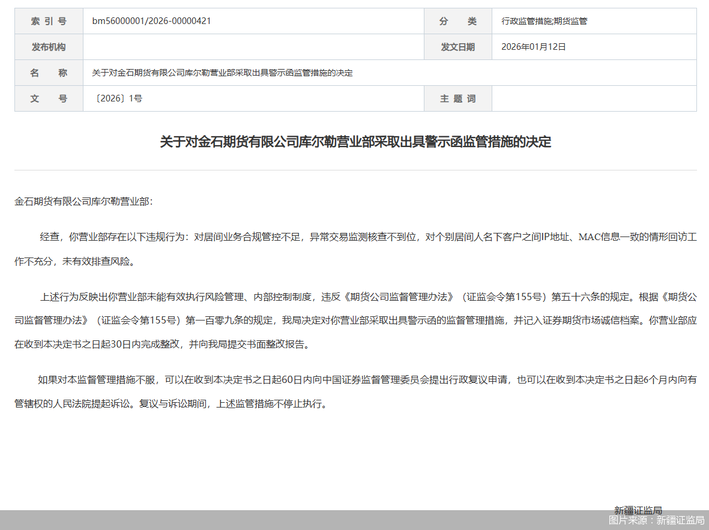Screen dimensions: 709x530
Task: Click the 文号 label cell
Action: tap(49, 98)
